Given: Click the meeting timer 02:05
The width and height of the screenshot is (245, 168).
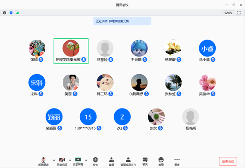Looking at the screenshot, I should (x=228, y=13).
